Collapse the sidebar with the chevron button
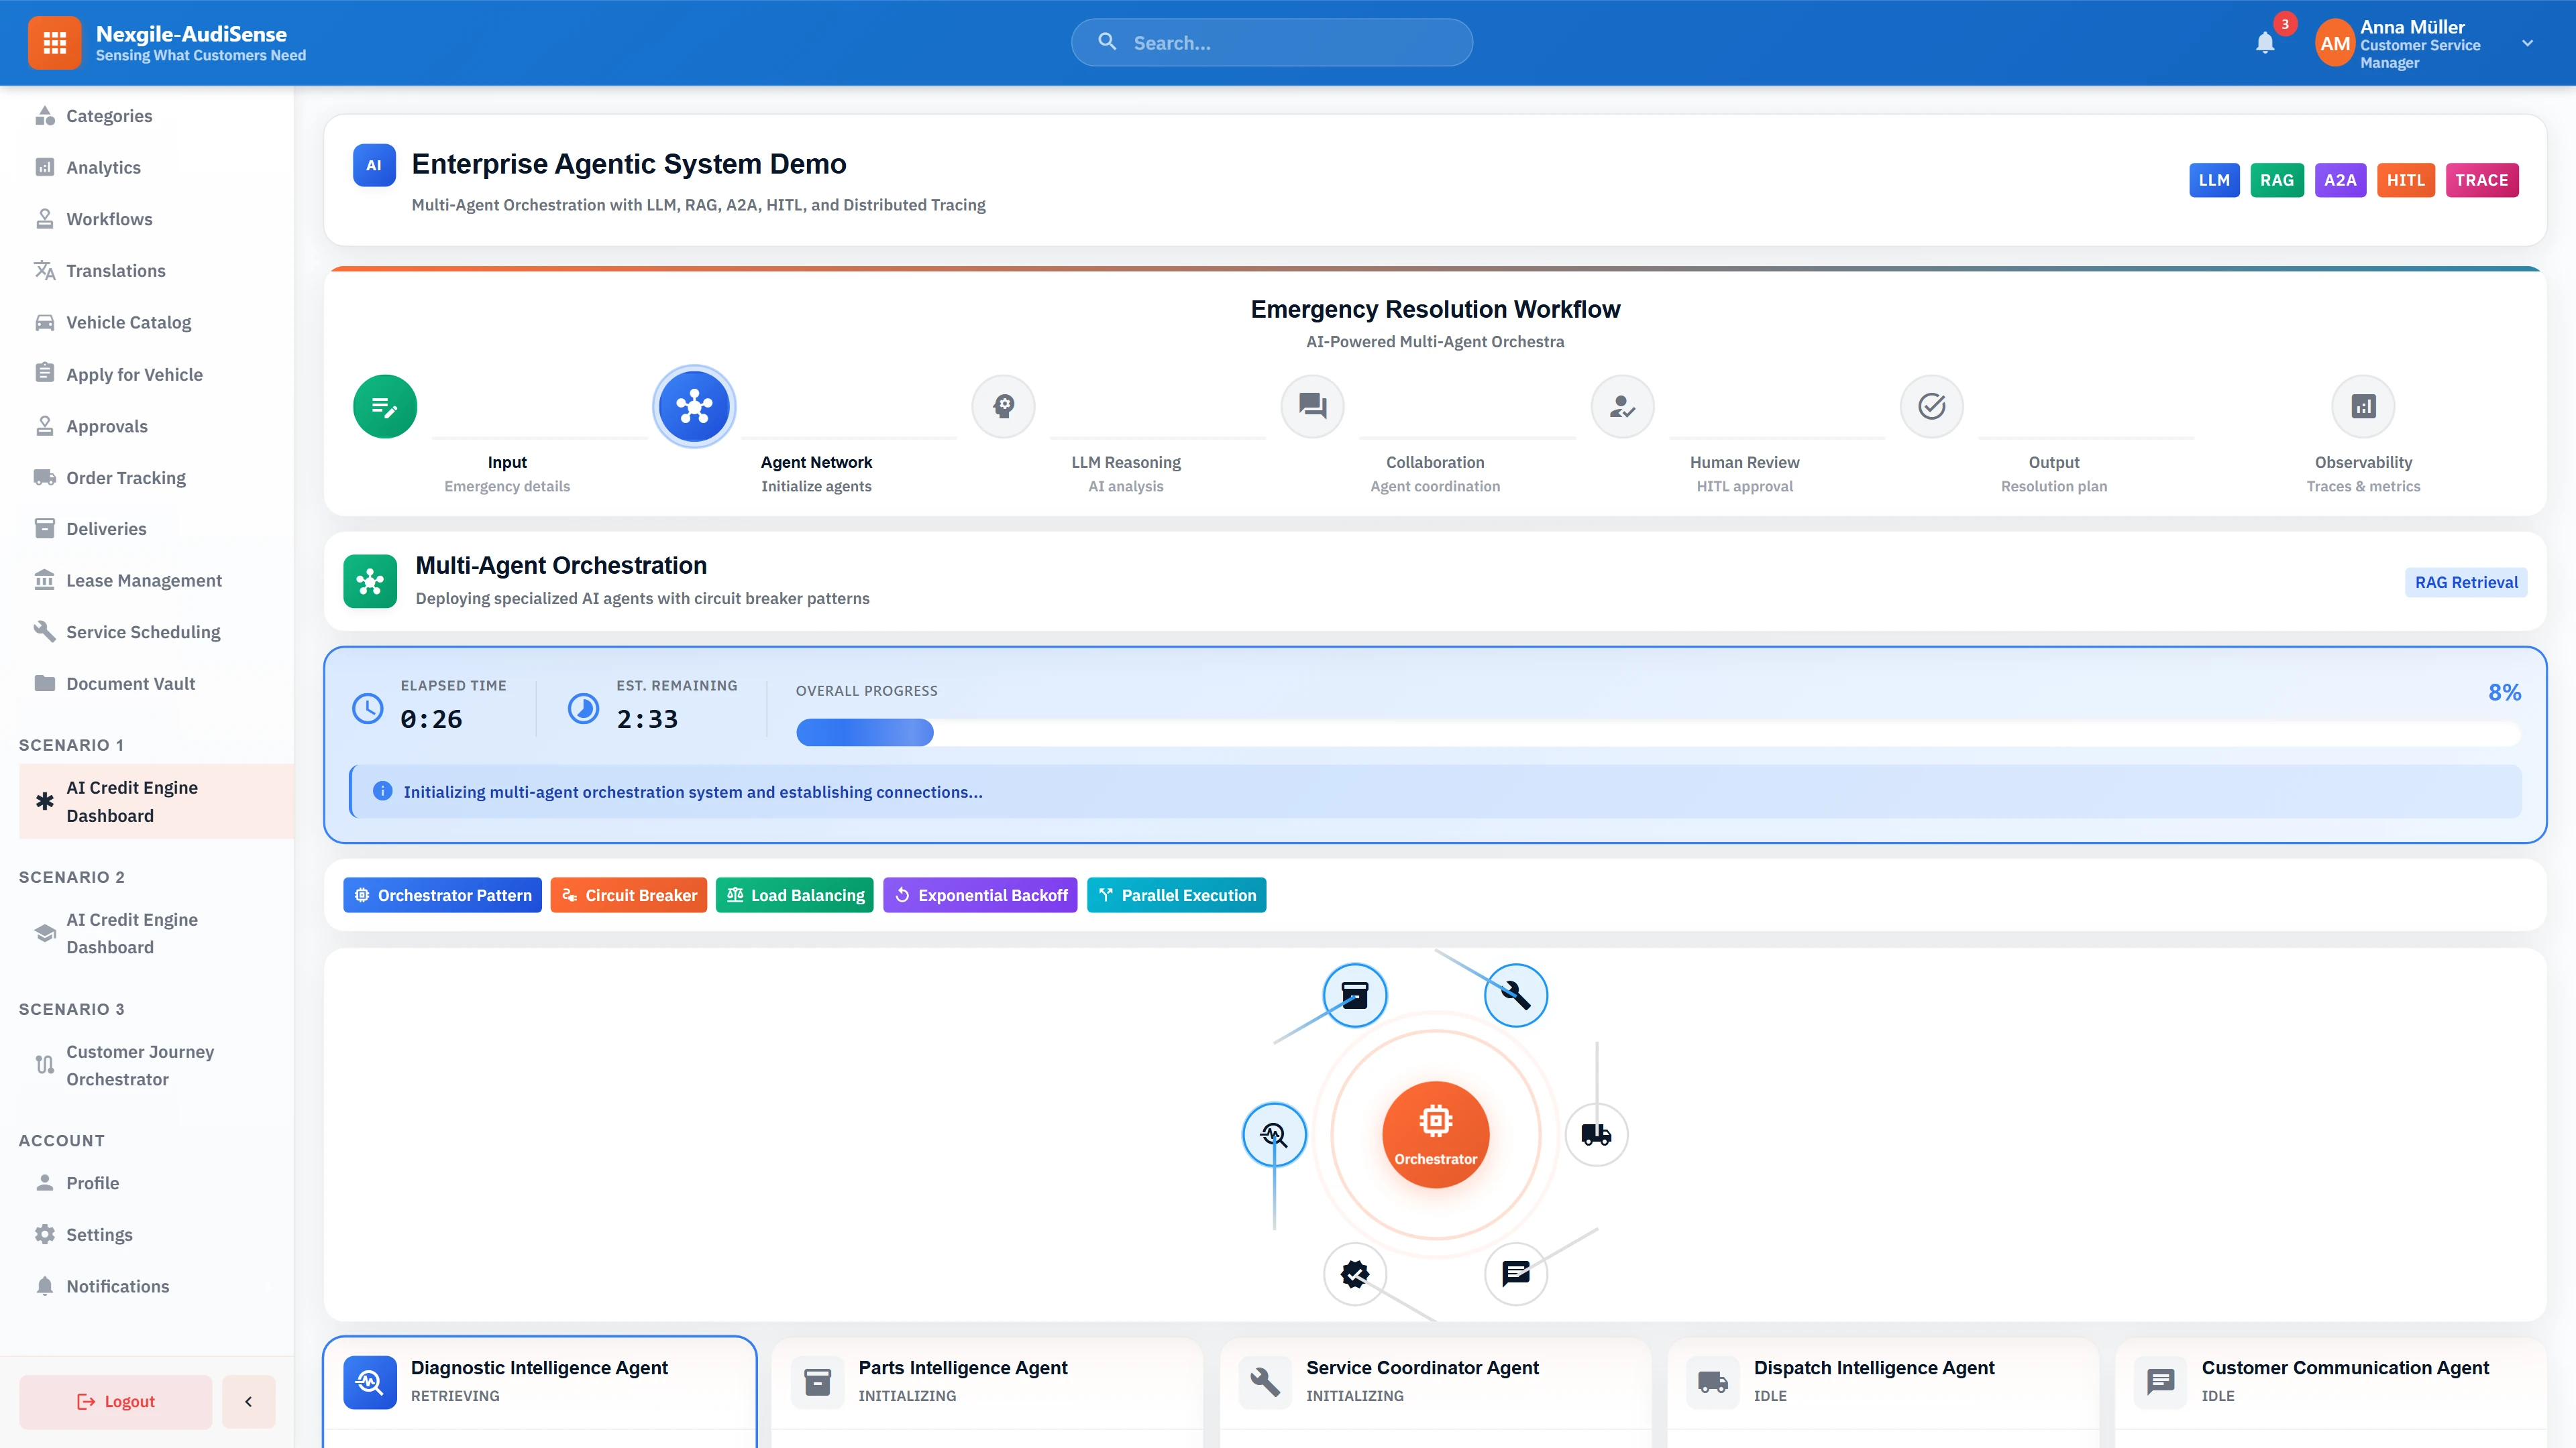 tap(248, 1401)
